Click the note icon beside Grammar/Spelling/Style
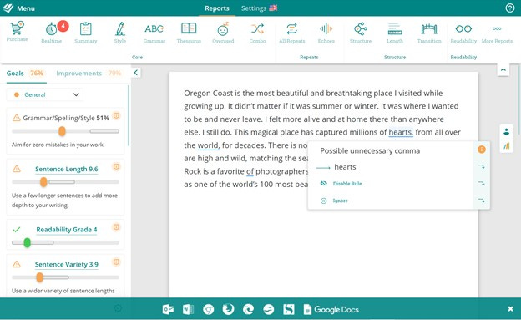The image size is (521, 320). [116, 115]
